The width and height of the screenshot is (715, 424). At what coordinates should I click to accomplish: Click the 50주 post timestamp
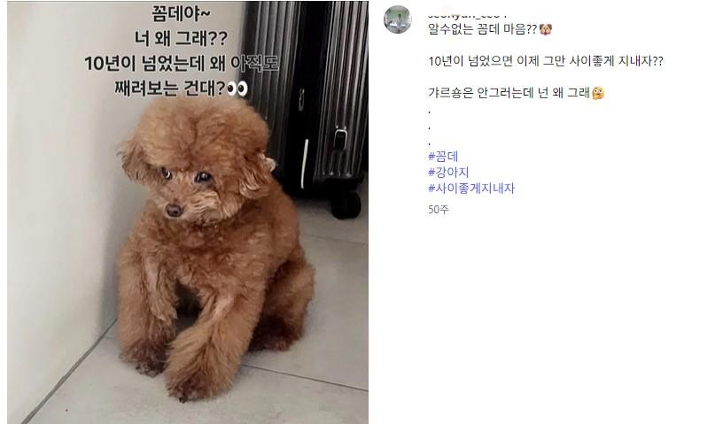click(439, 209)
